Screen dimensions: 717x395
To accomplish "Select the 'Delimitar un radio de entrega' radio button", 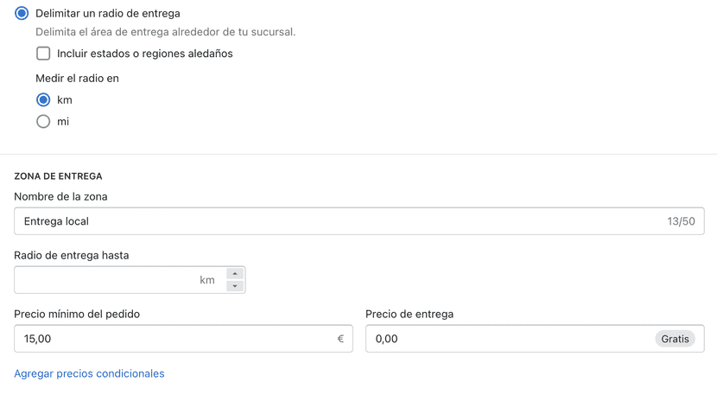I will coord(22,13).
